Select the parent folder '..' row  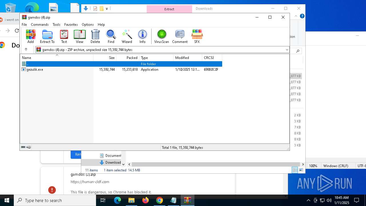coord(121,64)
